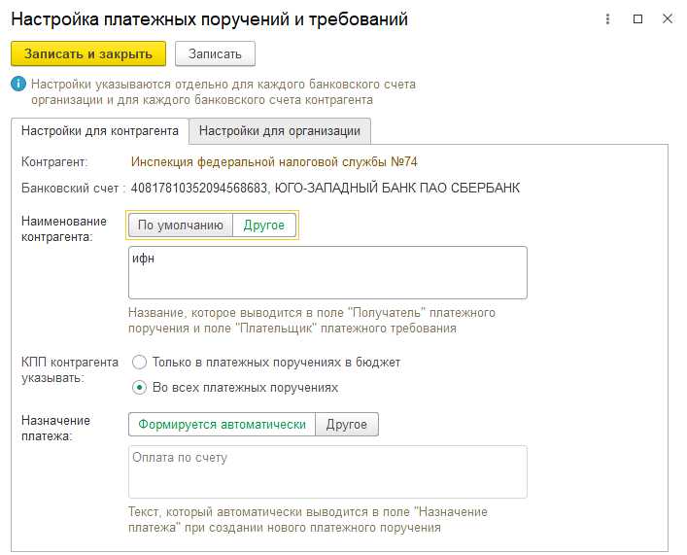Click the counterparty name field containing 'ифн'
The height and width of the screenshot is (555, 687).
point(327,273)
